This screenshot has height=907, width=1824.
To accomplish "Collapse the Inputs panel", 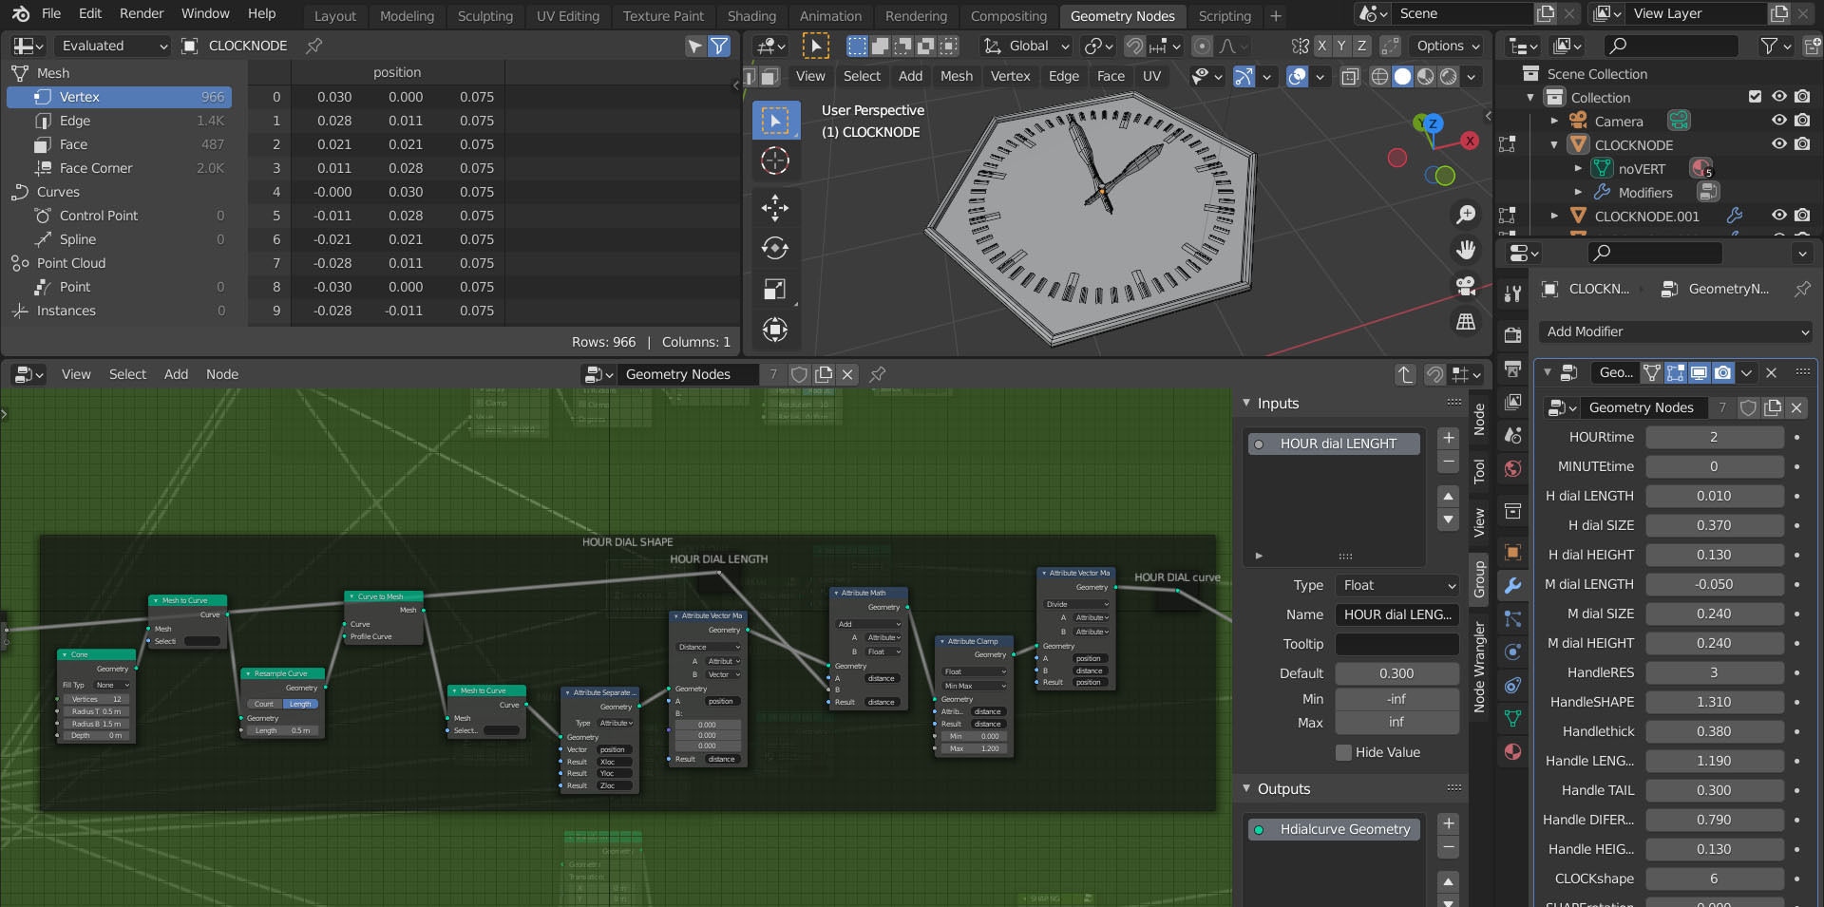I will tap(1247, 403).
